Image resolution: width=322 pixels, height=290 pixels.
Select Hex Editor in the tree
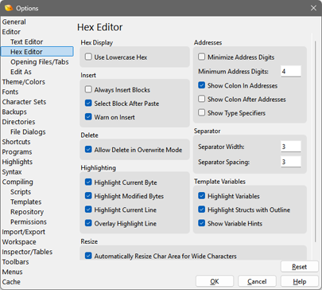[x=37, y=52]
